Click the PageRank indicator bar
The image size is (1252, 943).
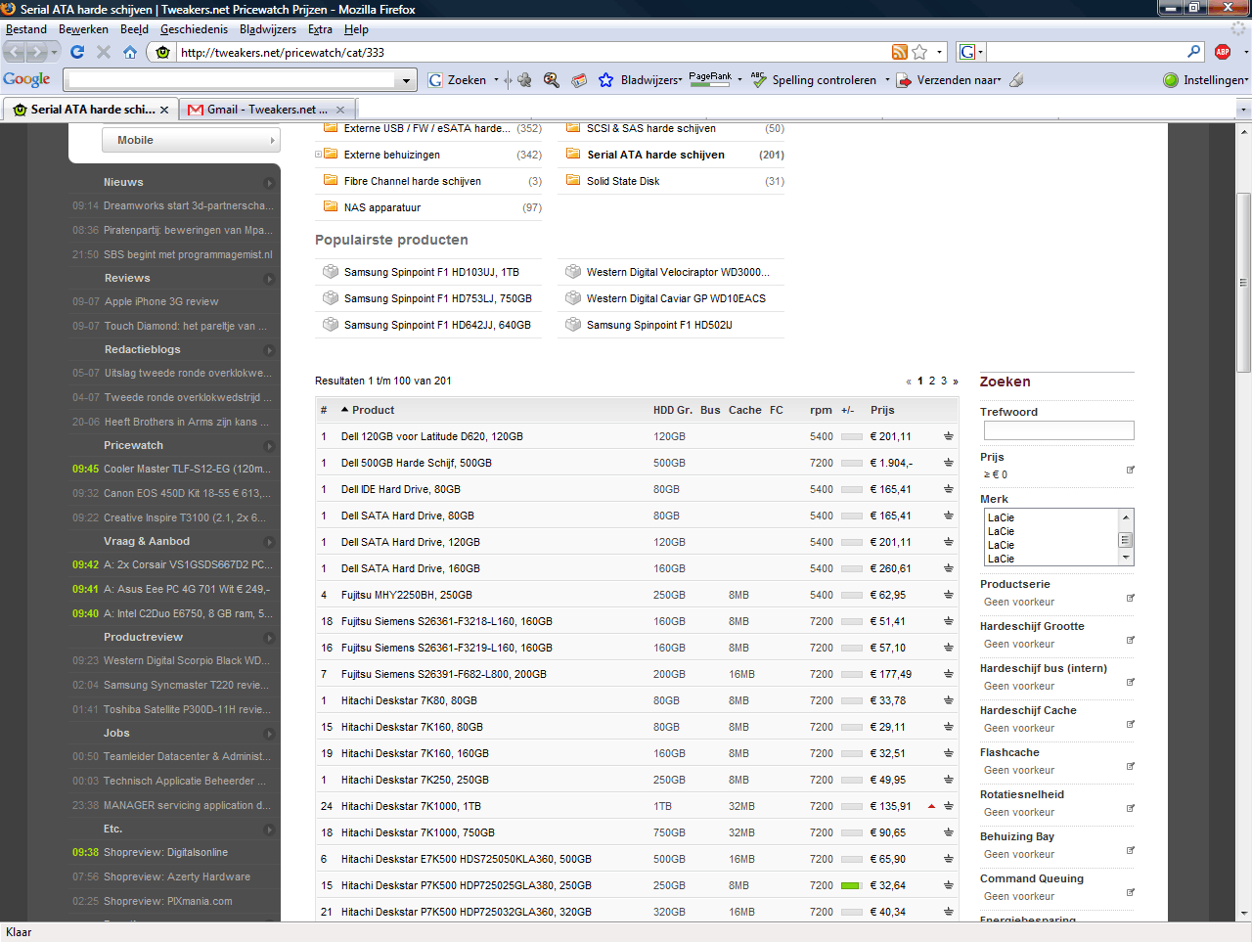click(x=711, y=79)
